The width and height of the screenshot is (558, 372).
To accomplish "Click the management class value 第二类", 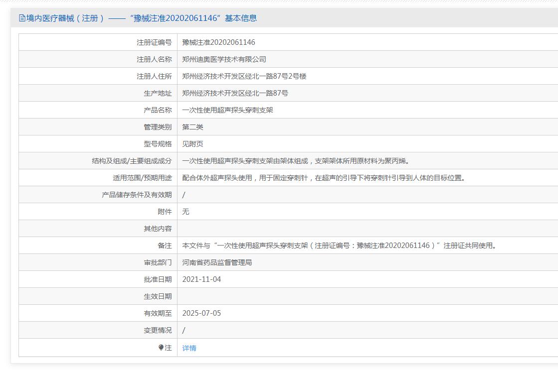I will coord(192,127).
